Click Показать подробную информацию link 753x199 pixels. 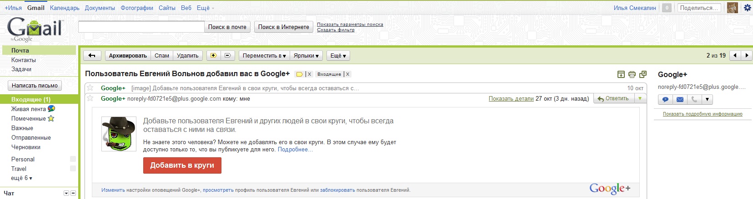(703, 114)
